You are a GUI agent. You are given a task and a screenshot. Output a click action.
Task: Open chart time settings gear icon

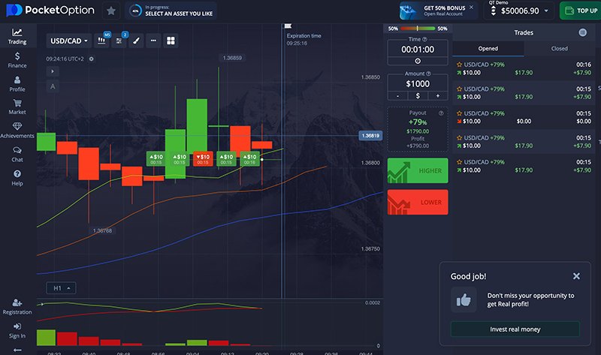pyautogui.click(x=91, y=59)
